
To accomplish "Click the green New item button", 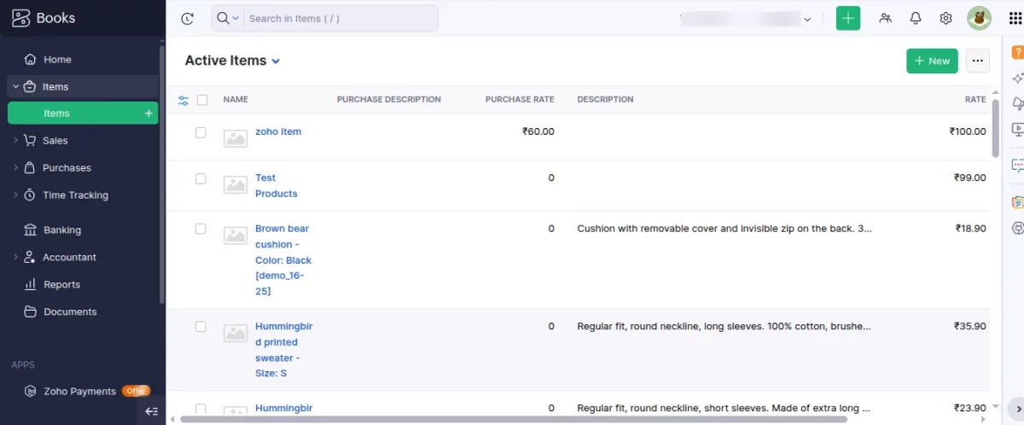I will (x=932, y=61).
